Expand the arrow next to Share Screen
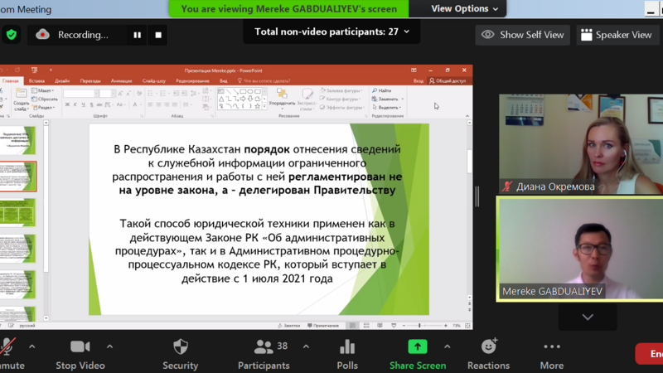This screenshot has width=663, height=373. (447, 346)
